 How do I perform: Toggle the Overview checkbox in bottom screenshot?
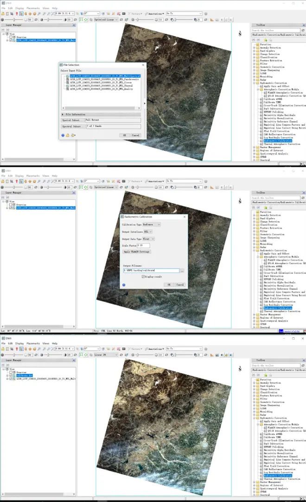pos(11,373)
